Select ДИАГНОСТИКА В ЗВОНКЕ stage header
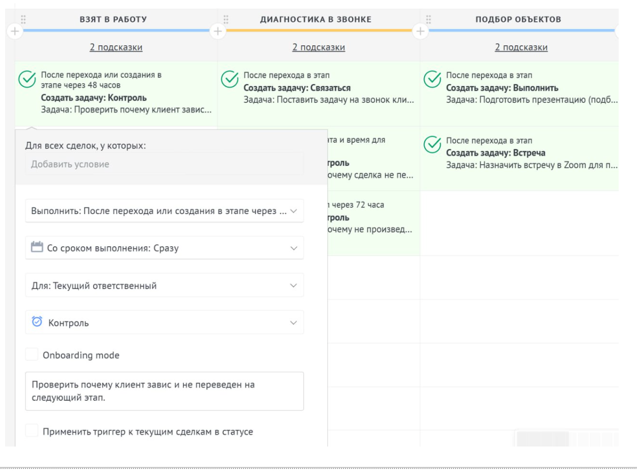Viewport: 637px width, 471px height. tap(315, 19)
